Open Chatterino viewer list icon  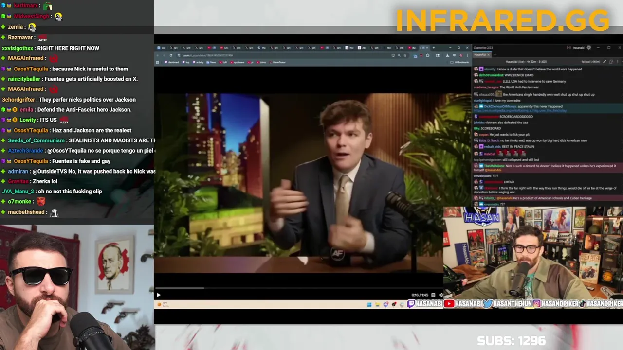(x=611, y=62)
